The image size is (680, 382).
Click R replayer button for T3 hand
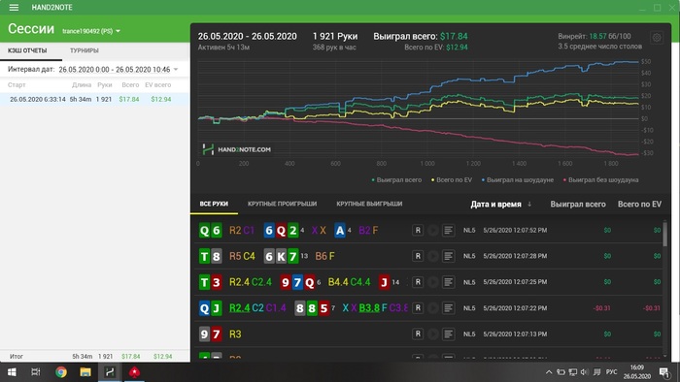(x=418, y=282)
